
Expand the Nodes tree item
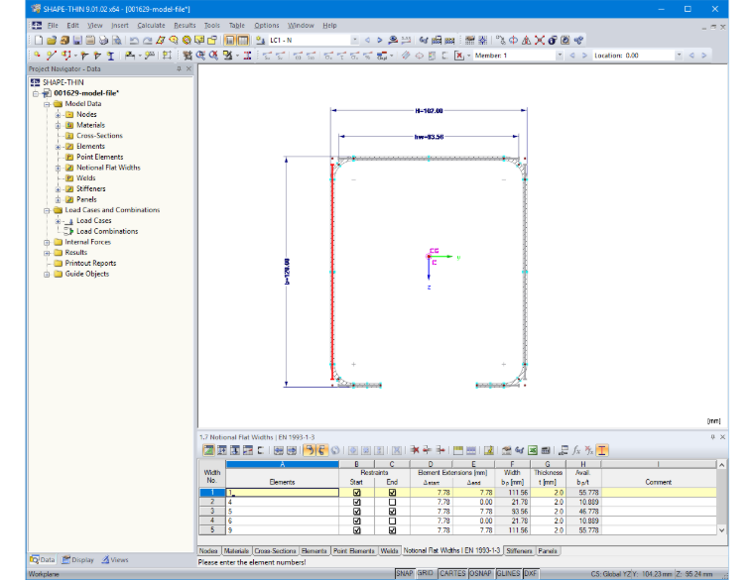[x=58, y=115]
